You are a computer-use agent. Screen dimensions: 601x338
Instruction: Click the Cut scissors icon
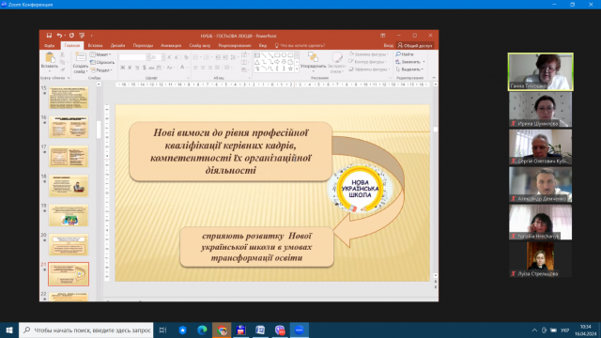(63, 54)
